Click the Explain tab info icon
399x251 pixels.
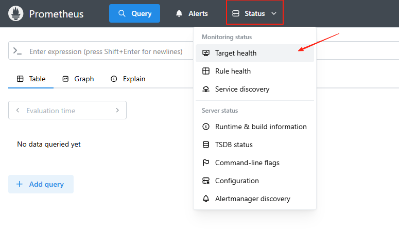[114, 79]
